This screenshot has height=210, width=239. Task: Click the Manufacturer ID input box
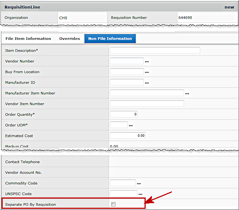coord(127,82)
